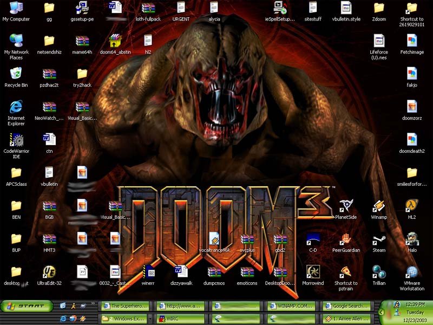Open the C-D shortcut icon
This screenshot has height=325, width=433.
click(313, 243)
